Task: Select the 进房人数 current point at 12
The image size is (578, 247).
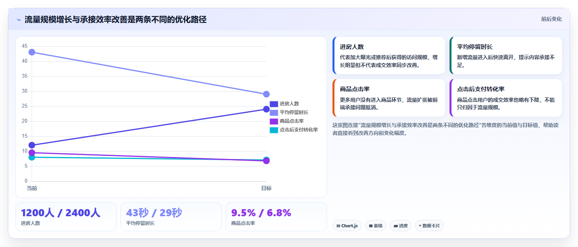Action: point(32,145)
